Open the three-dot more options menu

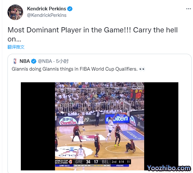(x=188, y=9)
